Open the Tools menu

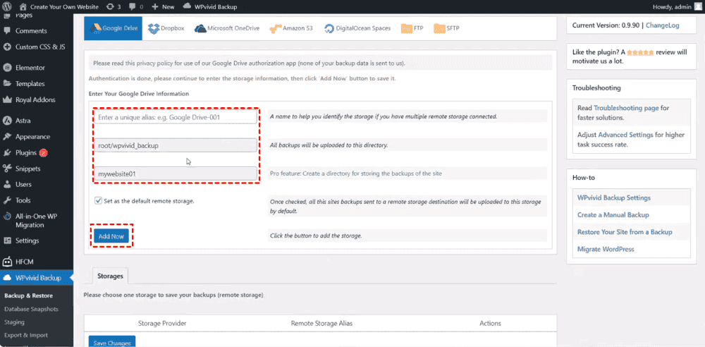23,200
